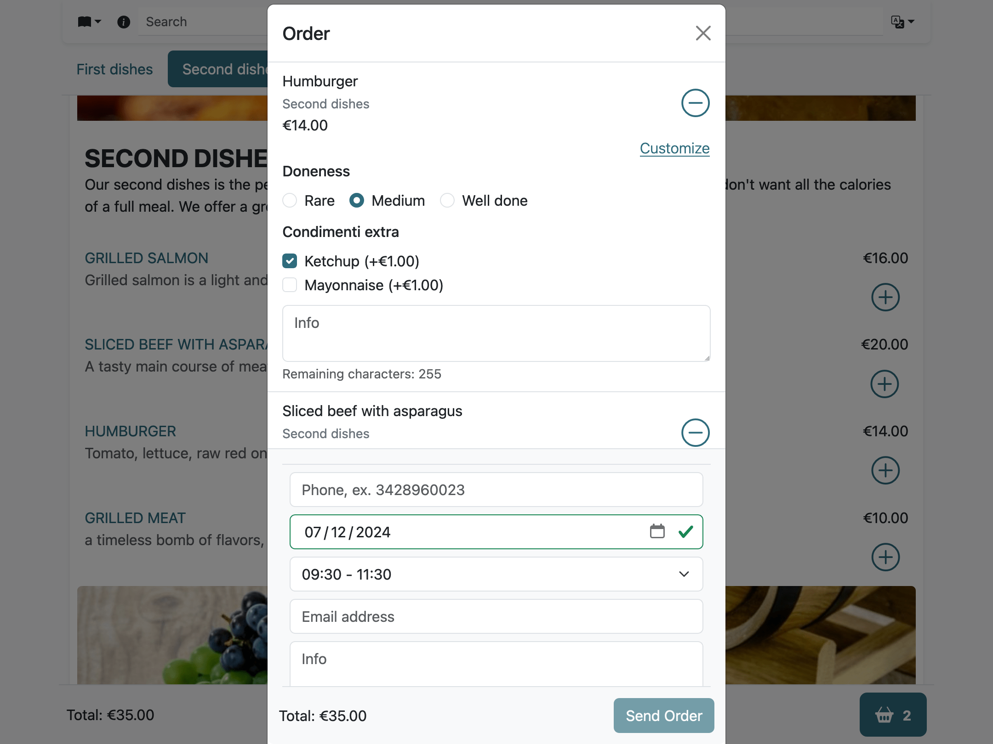Click the plus icon next to Grilled Meat
This screenshot has width=993, height=744.
885,557
